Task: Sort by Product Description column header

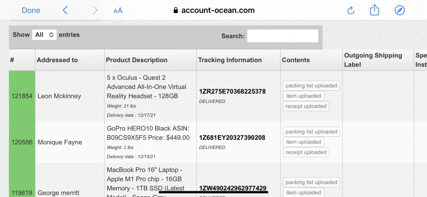Action: [150, 60]
